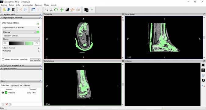This screenshot has width=206, height=110.
Task: Open the Modo menu
Action: [47, 5]
